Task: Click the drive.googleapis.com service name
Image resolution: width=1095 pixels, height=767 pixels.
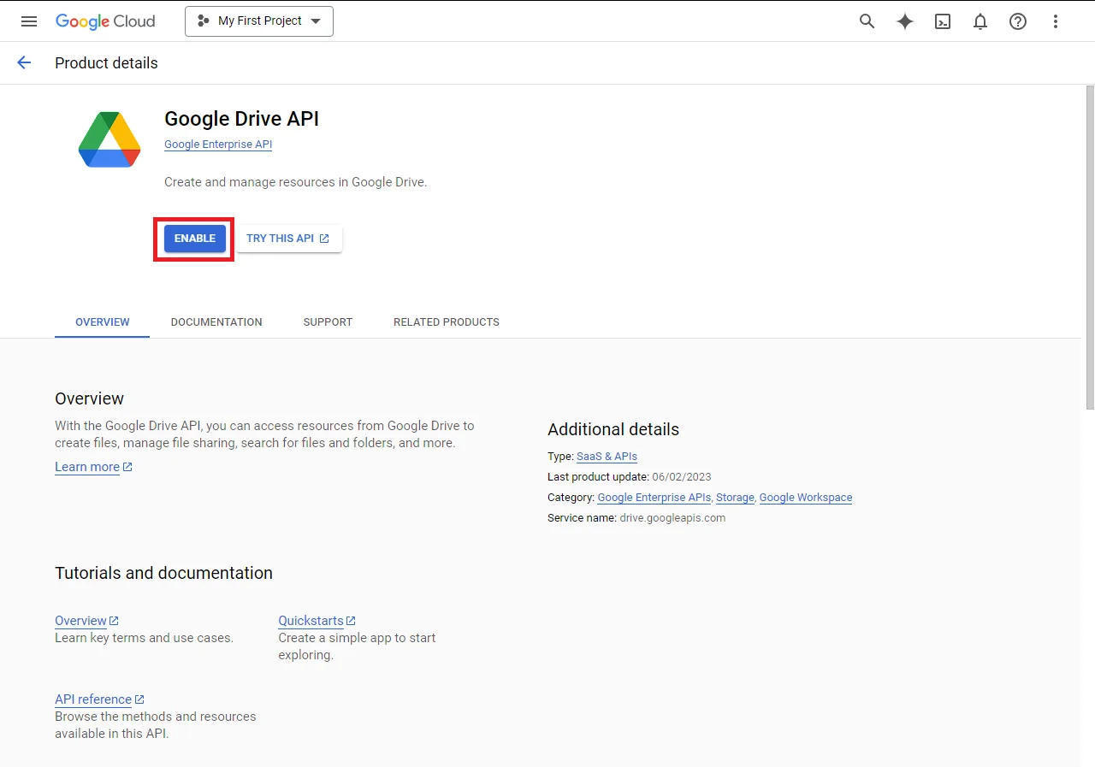Action: [672, 518]
